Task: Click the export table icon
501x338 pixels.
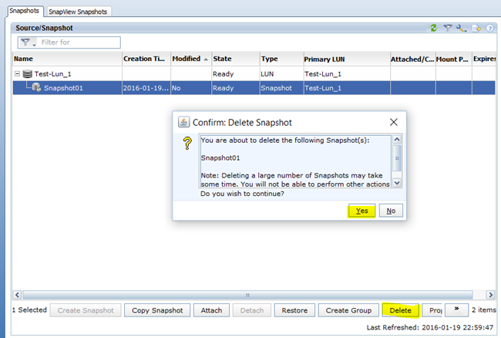Action: click(x=476, y=29)
